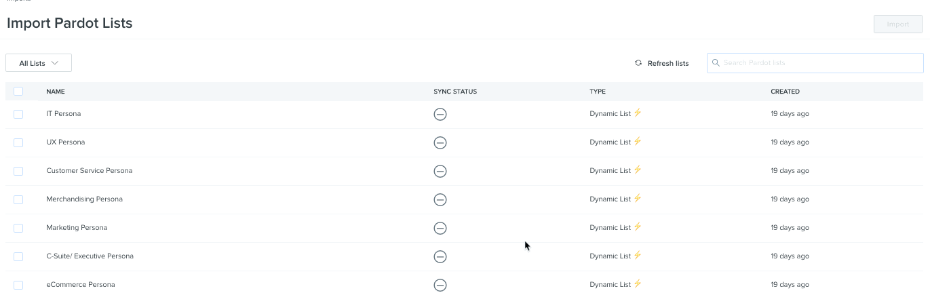The height and width of the screenshot is (293, 930).
Task: Tick the Marketing Persona checkbox
Action: (x=18, y=228)
